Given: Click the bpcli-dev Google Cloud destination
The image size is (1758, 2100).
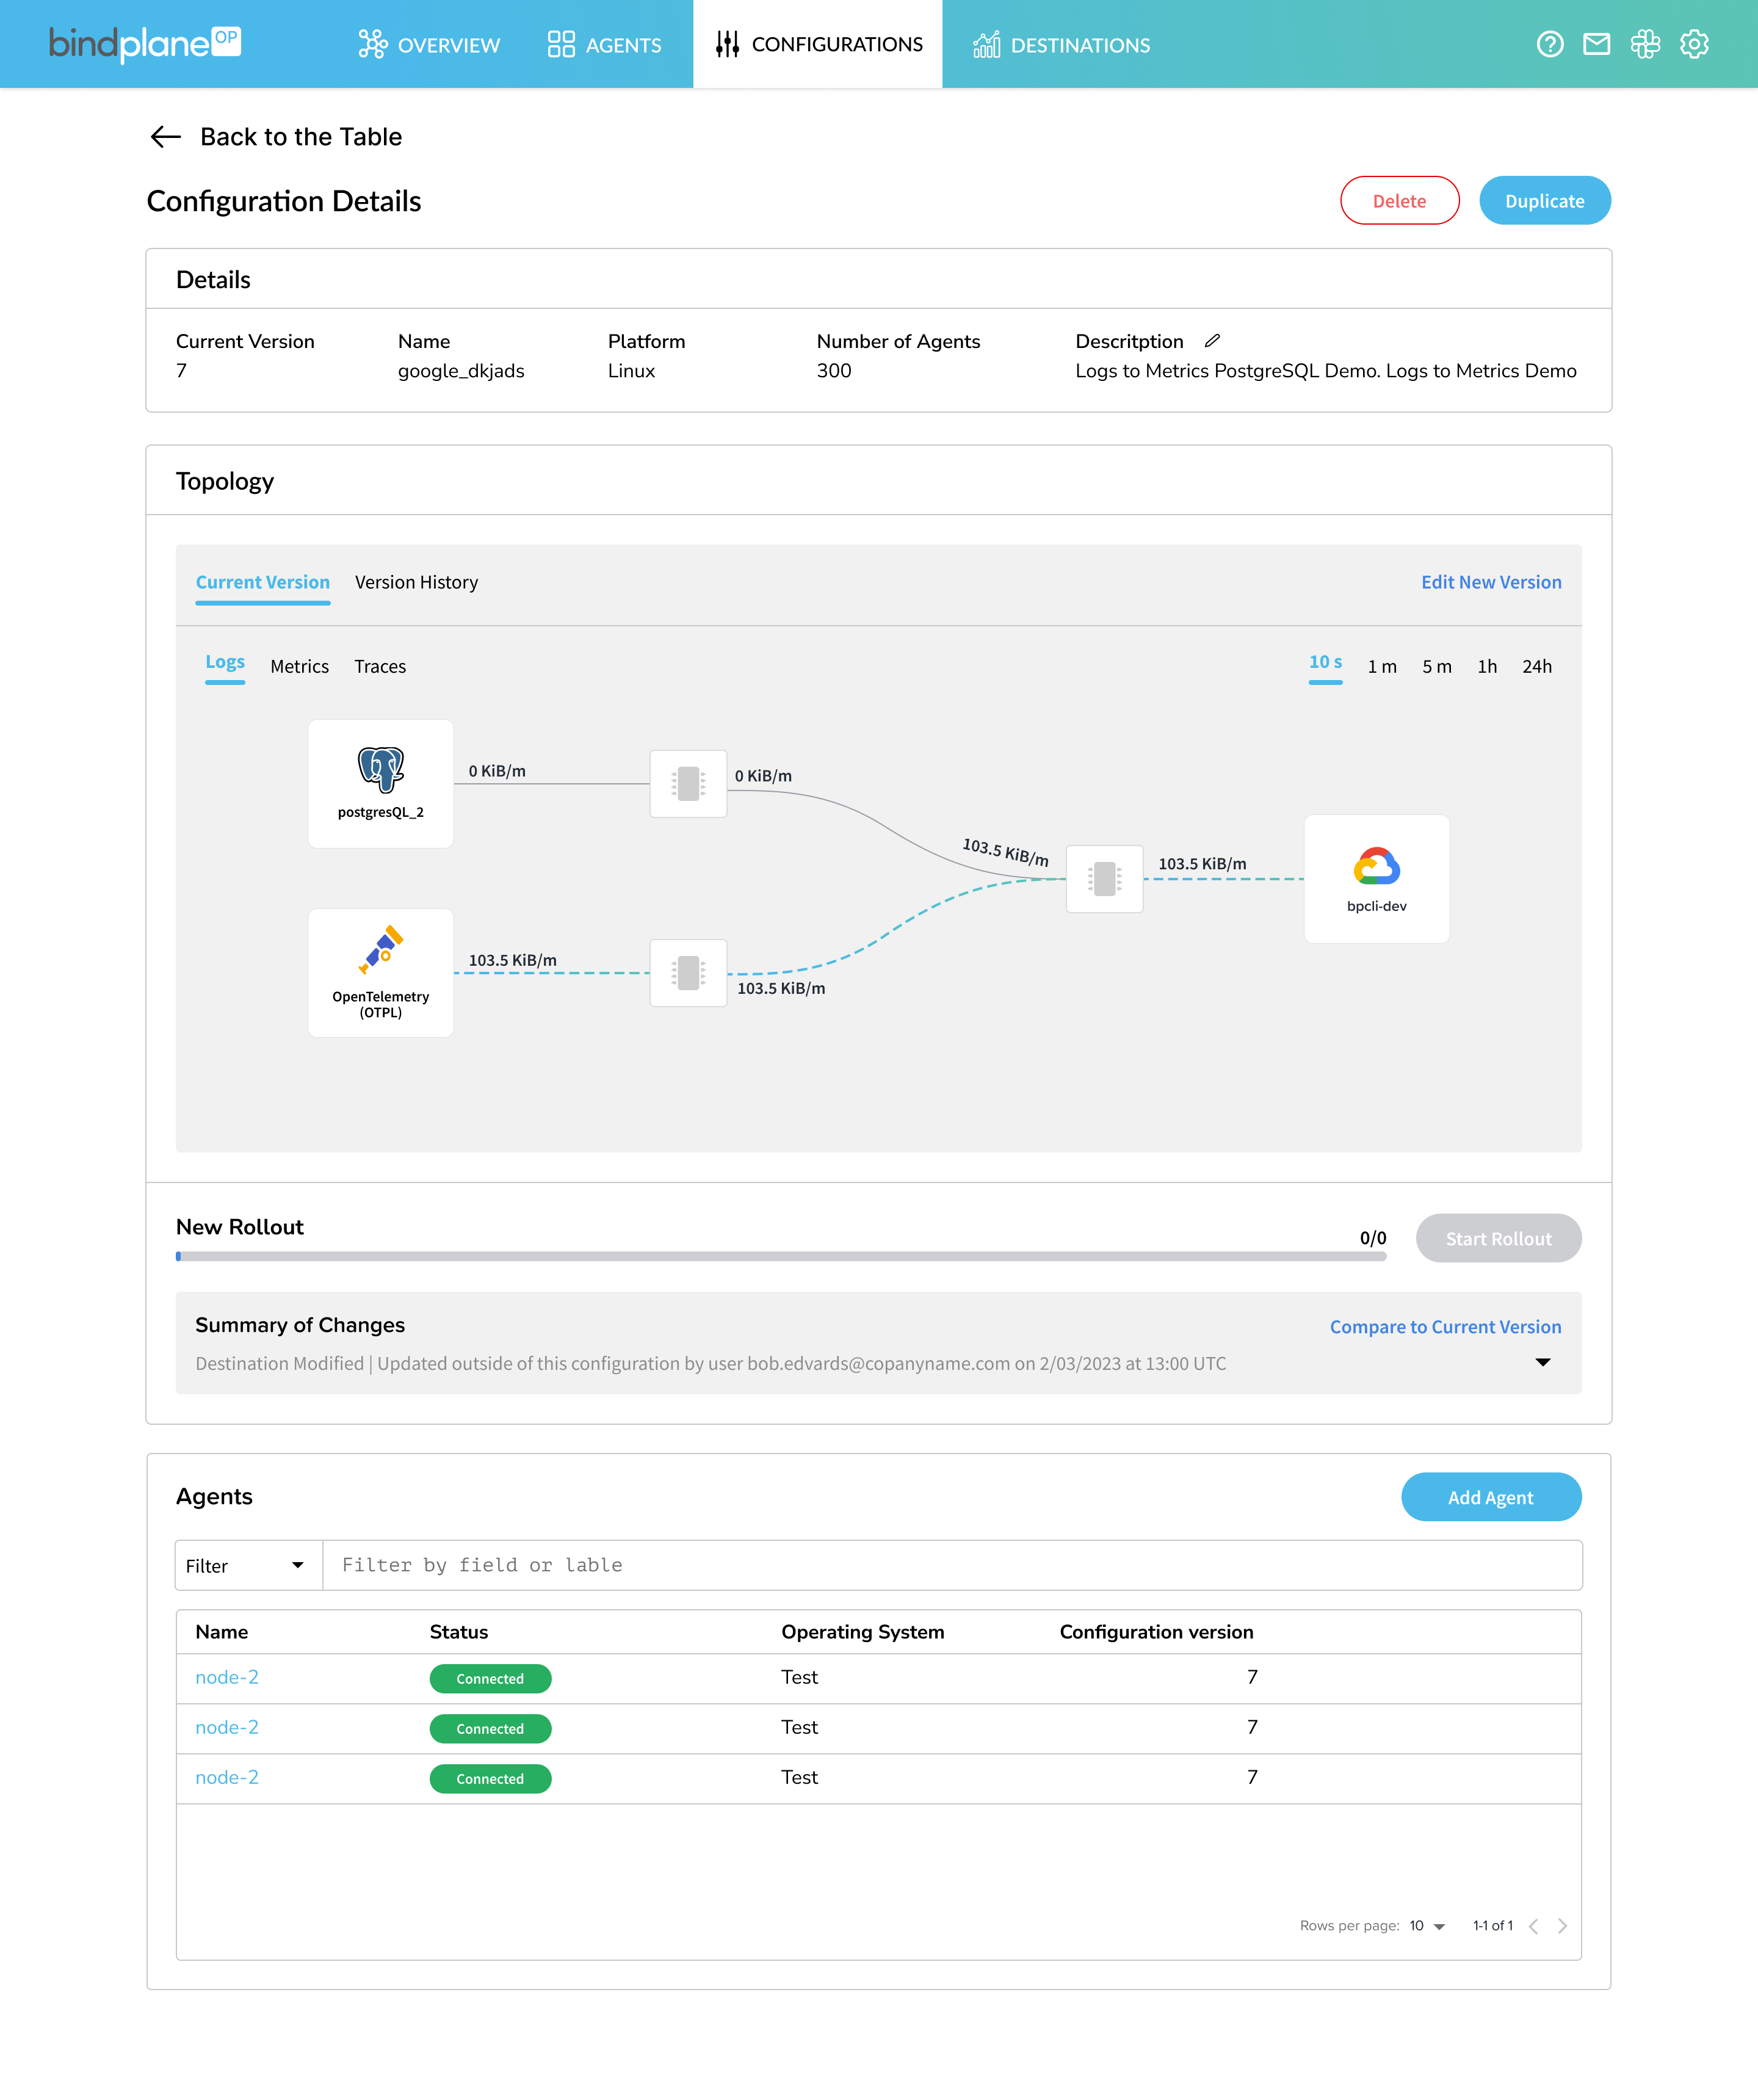Looking at the screenshot, I should point(1376,878).
